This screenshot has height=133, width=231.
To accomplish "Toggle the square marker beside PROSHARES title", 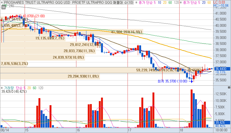I will coord(2,2).
